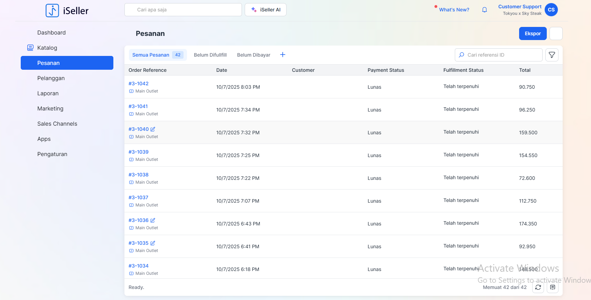This screenshot has height=300, width=591.
Task: Click the What's New? link
Action: pos(454,10)
